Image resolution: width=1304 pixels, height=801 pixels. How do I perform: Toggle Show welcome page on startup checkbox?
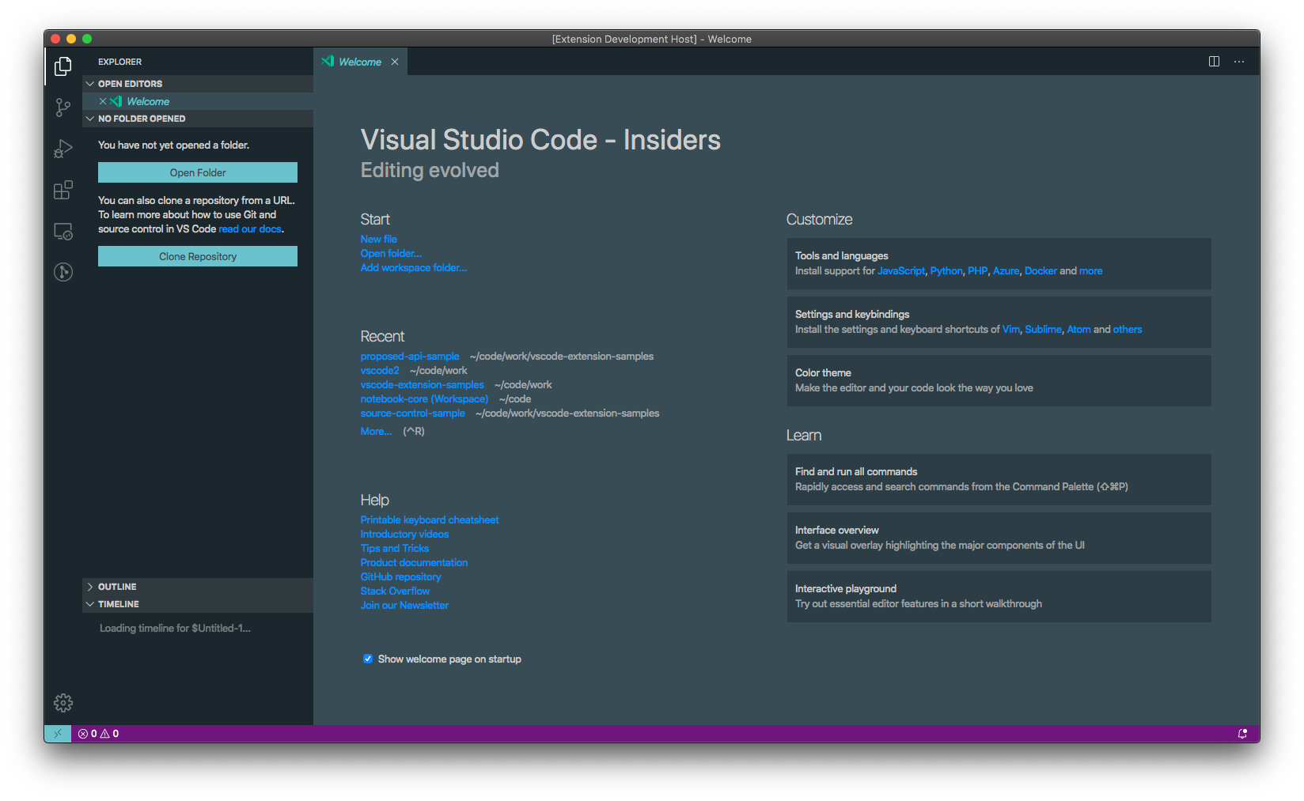pos(368,659)
